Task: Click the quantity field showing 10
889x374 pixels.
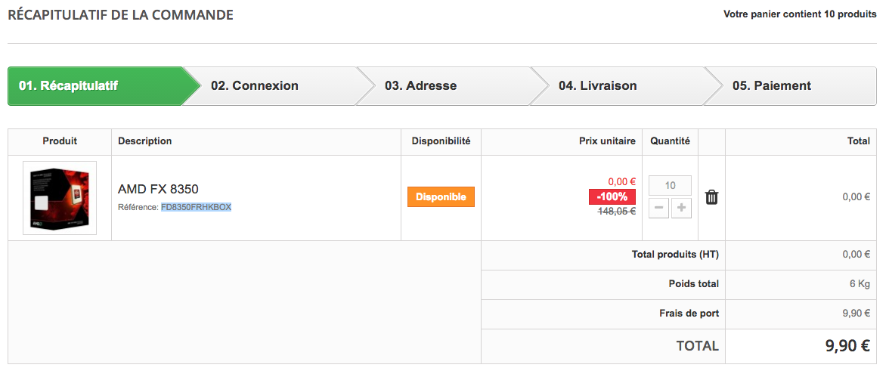Action: pos(670,185)
